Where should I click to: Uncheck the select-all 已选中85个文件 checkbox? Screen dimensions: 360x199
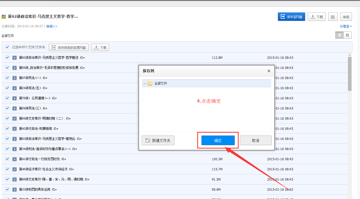click(7, 47)
